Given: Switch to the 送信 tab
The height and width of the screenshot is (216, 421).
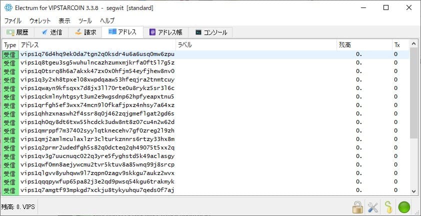Looking at the screenshot, I should (51, 32).
